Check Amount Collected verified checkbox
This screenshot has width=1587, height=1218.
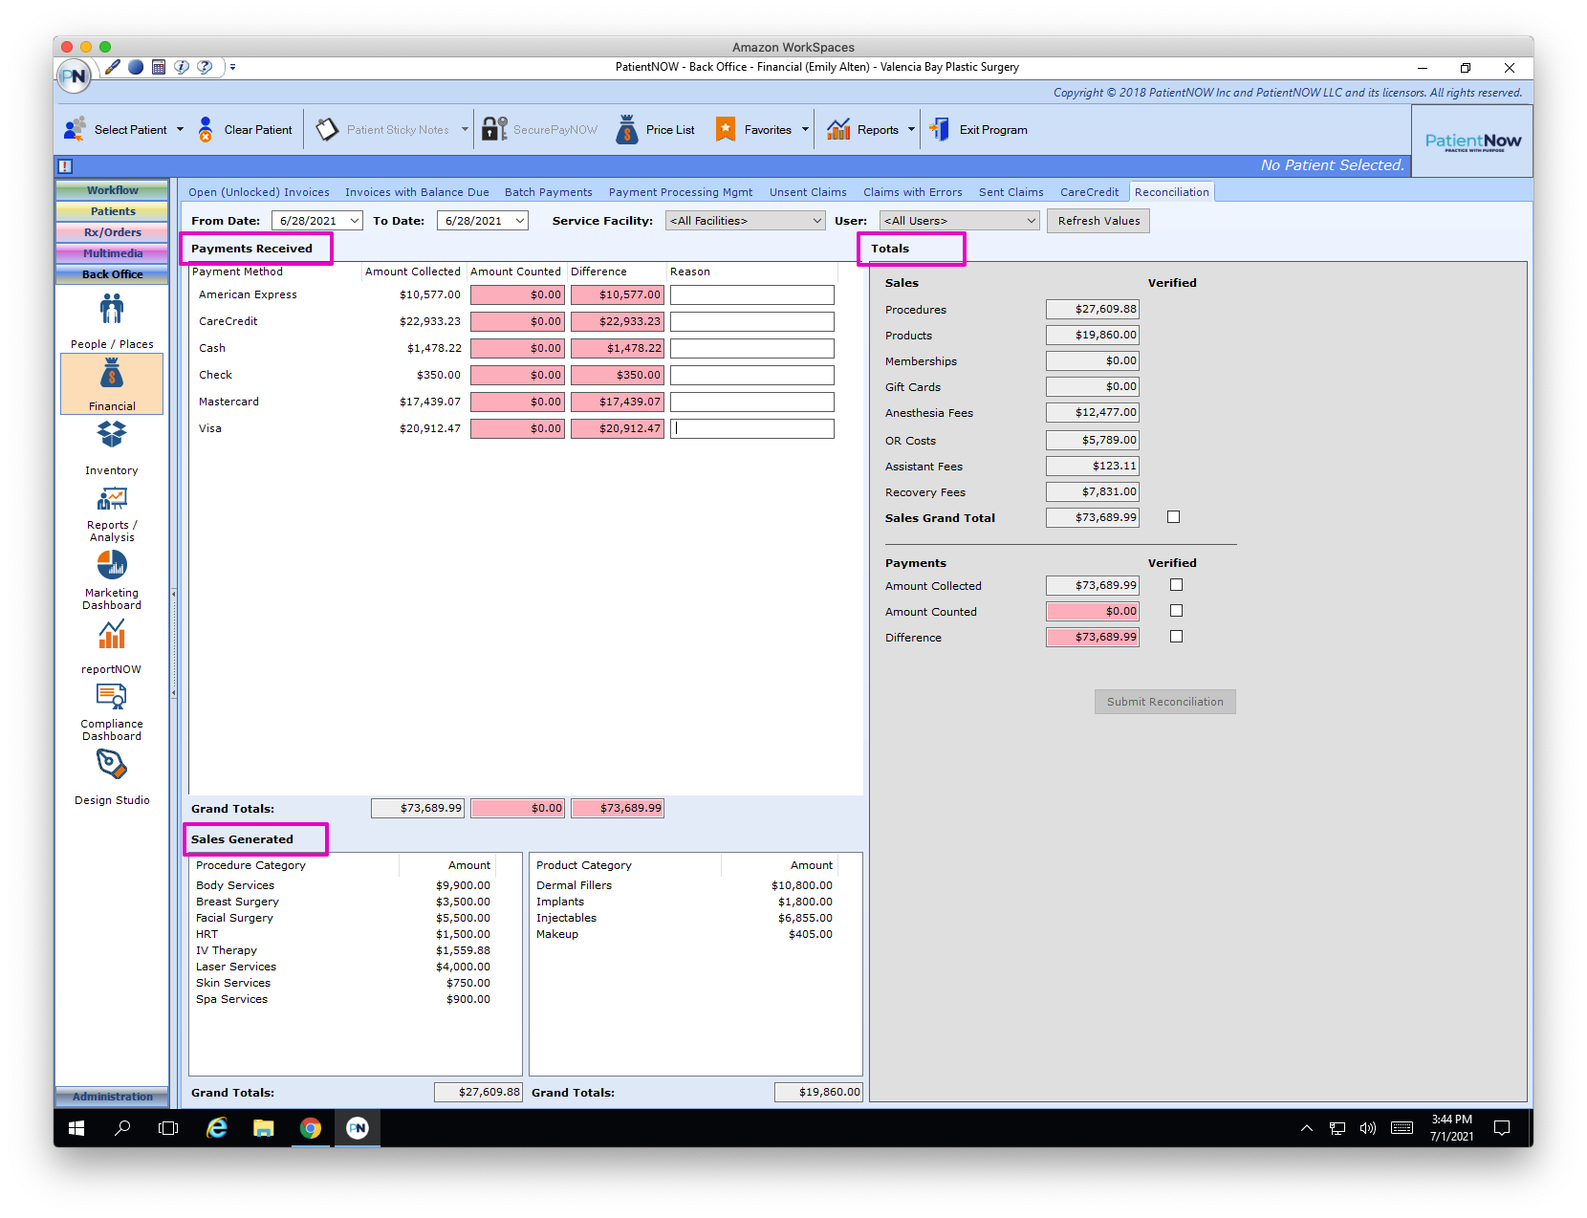click(1177, 585)
